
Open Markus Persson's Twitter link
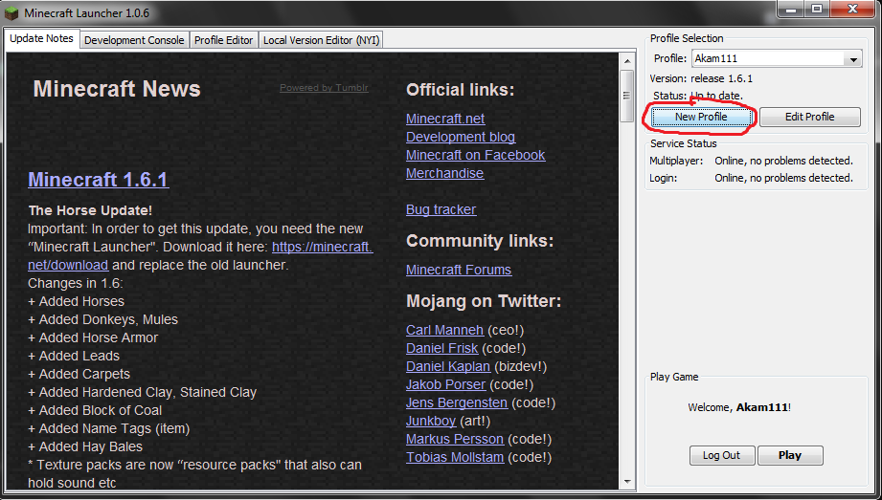click(455, 439)
